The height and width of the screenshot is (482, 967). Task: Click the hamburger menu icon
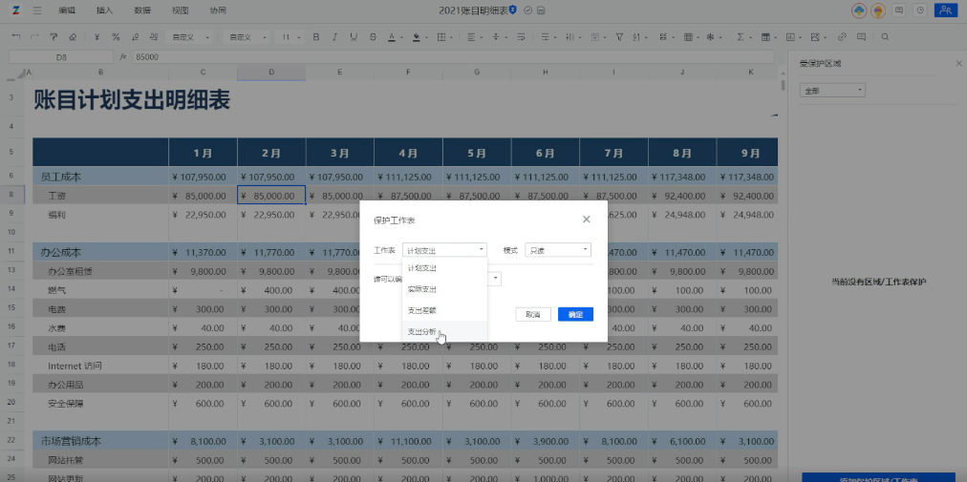37,10
